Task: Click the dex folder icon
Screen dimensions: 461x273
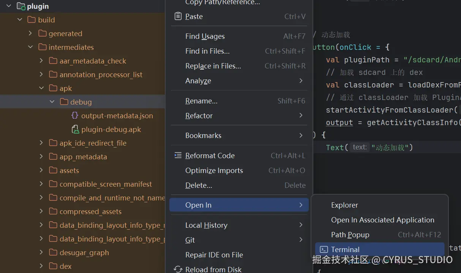Action: point(53,266)
